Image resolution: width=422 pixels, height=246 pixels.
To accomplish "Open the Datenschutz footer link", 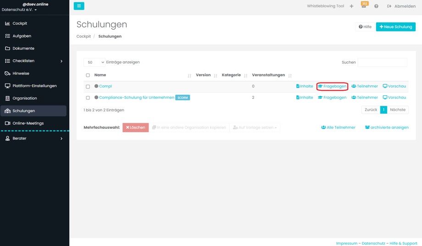I will 373,243.
